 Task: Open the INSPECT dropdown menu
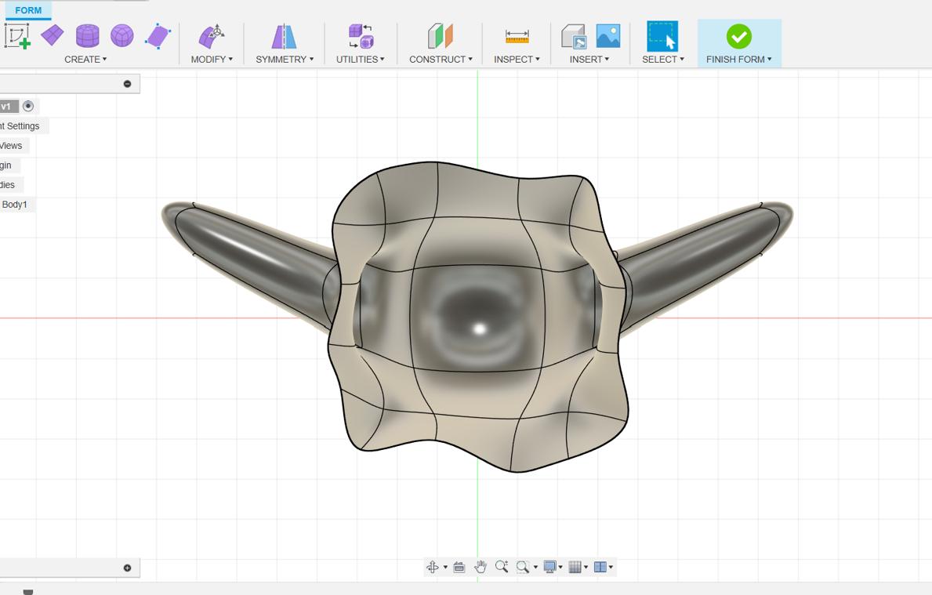point(517,60)
